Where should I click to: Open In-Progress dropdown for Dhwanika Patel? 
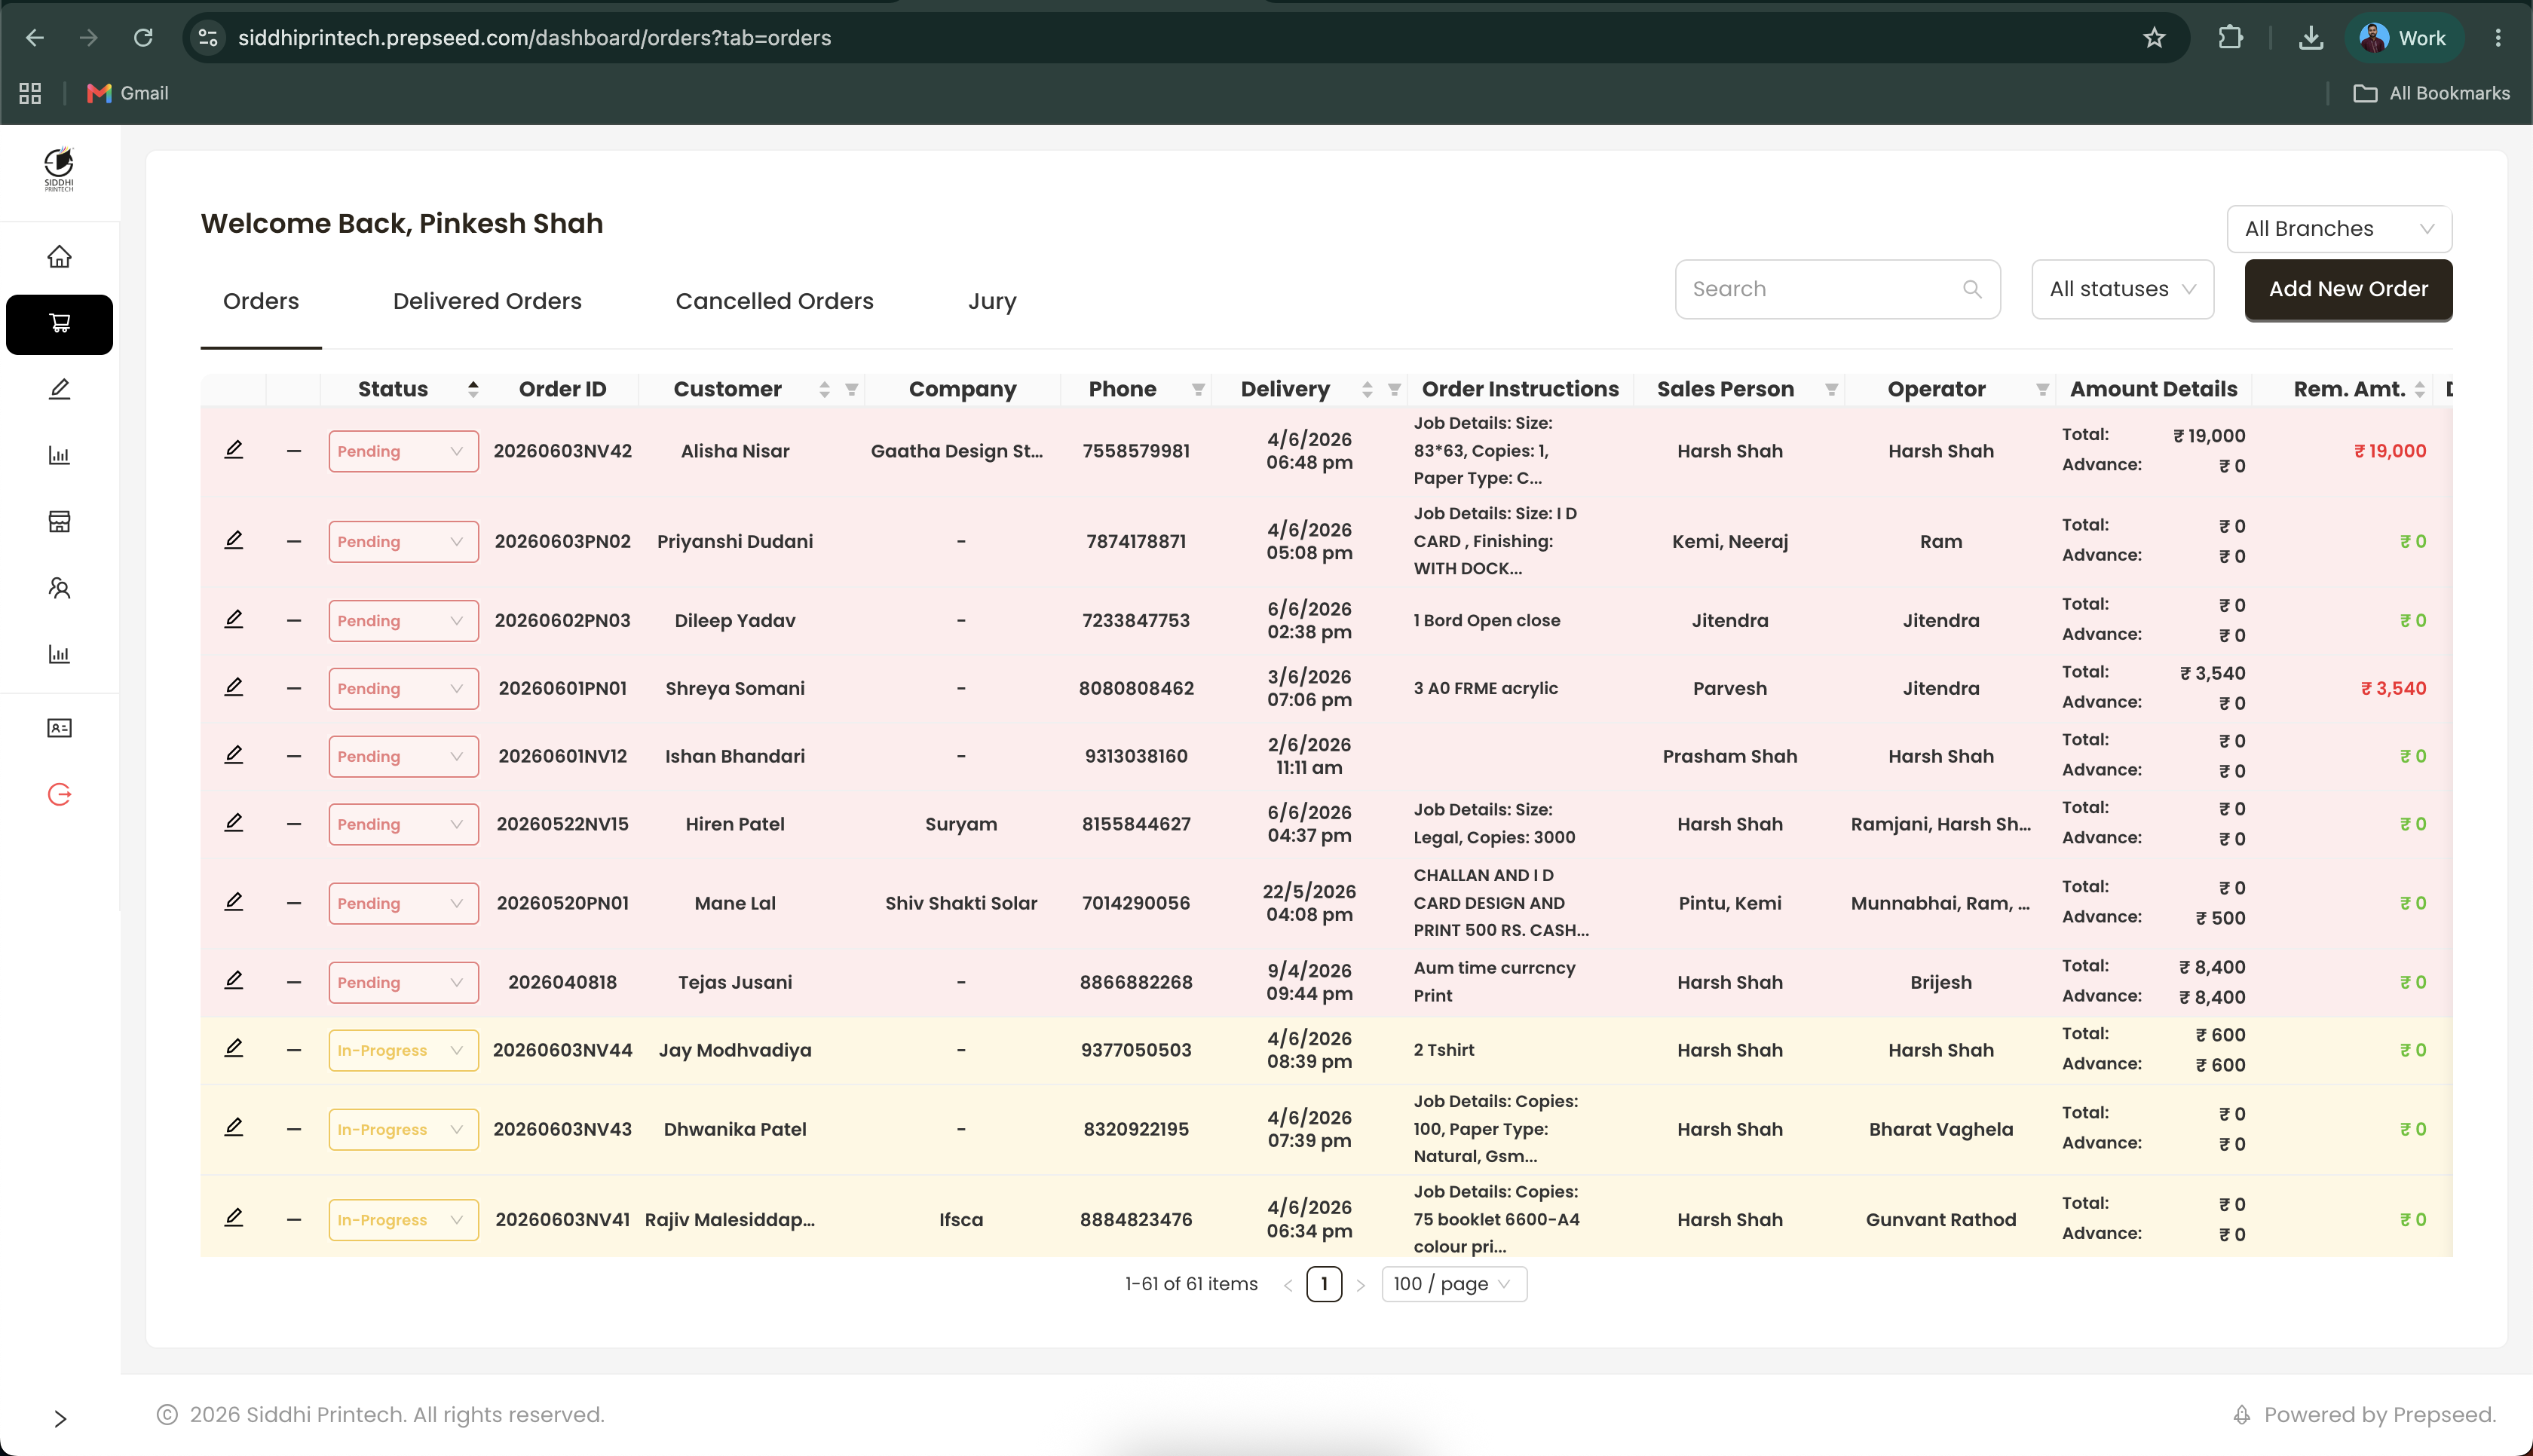click(403, 1129)
